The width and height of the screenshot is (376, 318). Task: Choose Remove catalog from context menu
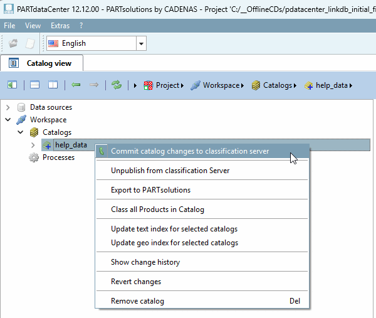click(202, 301)
